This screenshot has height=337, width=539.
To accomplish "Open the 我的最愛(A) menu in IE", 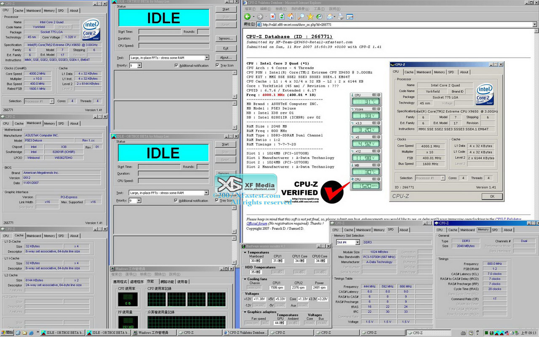I will [x=300, y=9].
